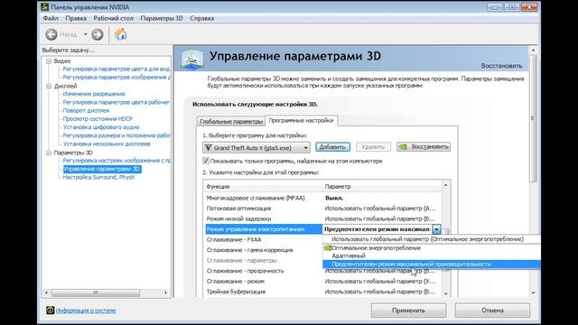578x325 pixels.
Task: Open the Справка menu
Action: tap(202, 18)
